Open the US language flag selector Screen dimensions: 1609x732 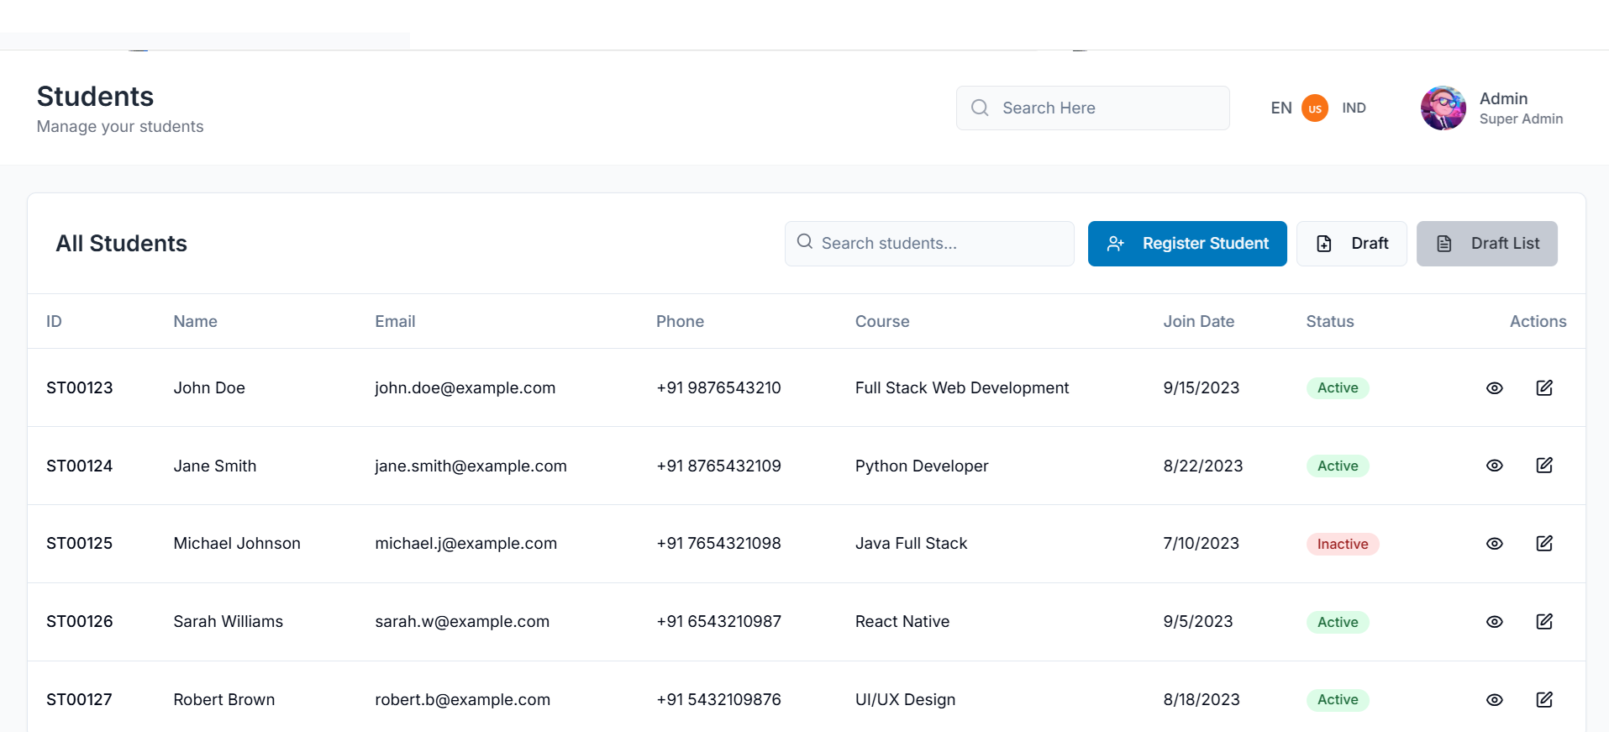coord(1314,108)
